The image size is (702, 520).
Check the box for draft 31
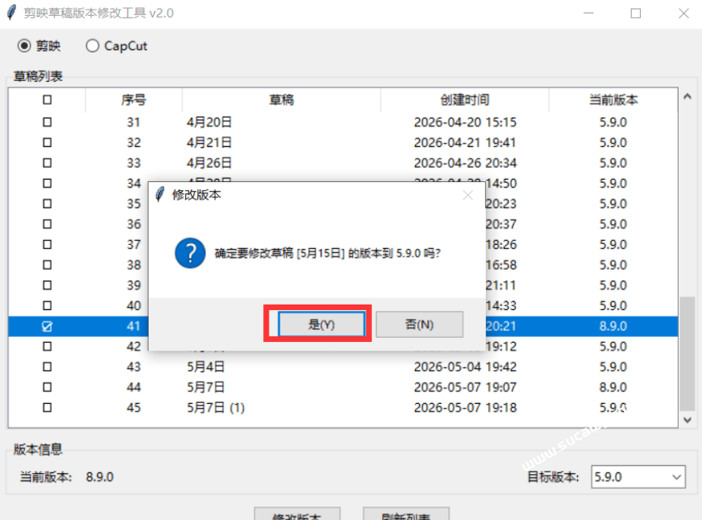click(x=47, y=122)
